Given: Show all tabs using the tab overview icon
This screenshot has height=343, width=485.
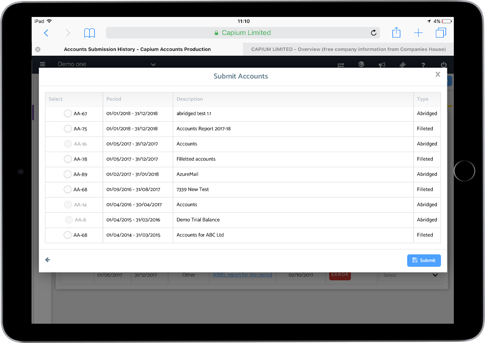Looking at the screenshot, I should (441, 33).
